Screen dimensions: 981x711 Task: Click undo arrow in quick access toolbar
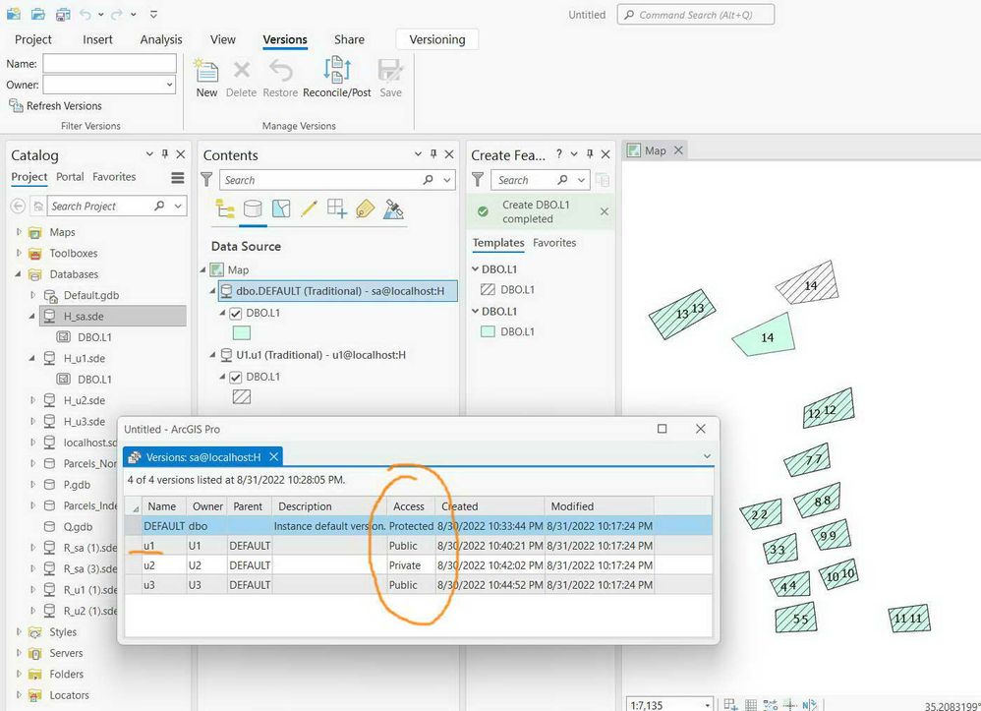[86, 14]
